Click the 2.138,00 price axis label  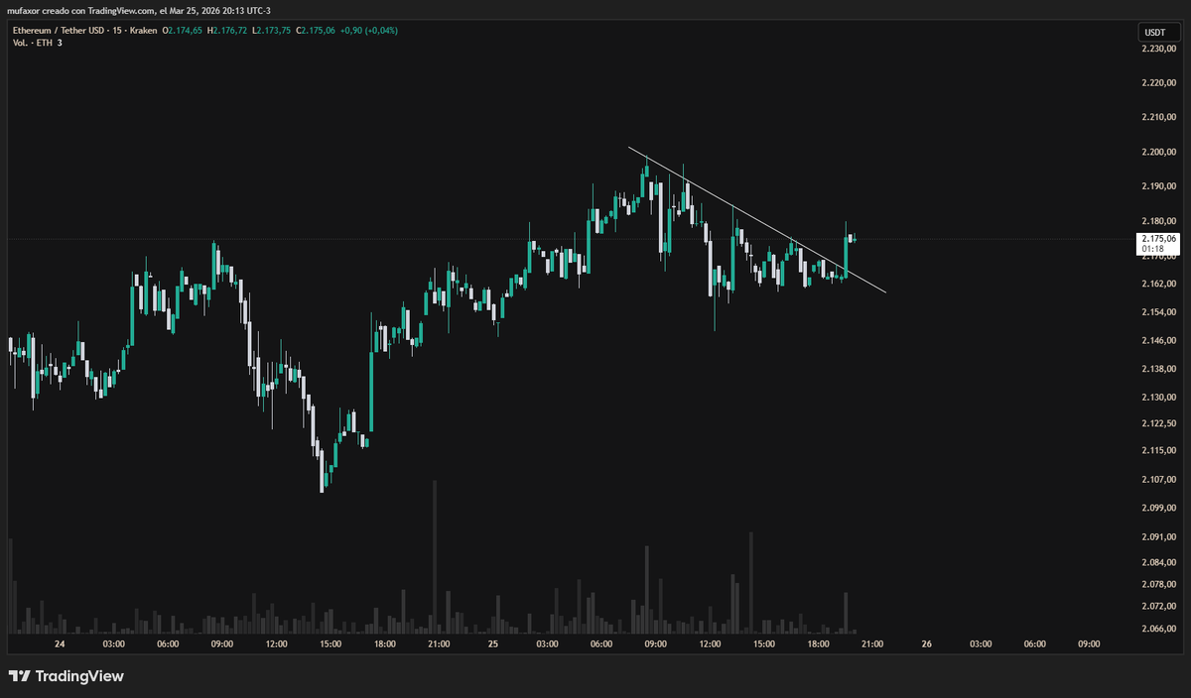1158,369
